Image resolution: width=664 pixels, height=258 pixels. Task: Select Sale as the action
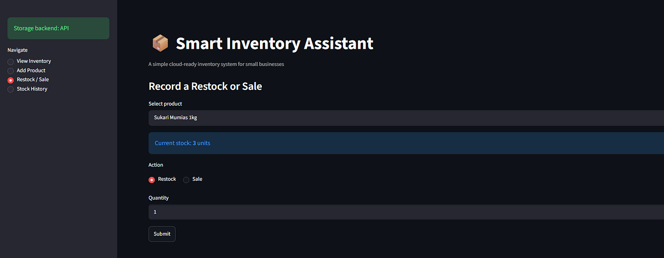(193, 179)
